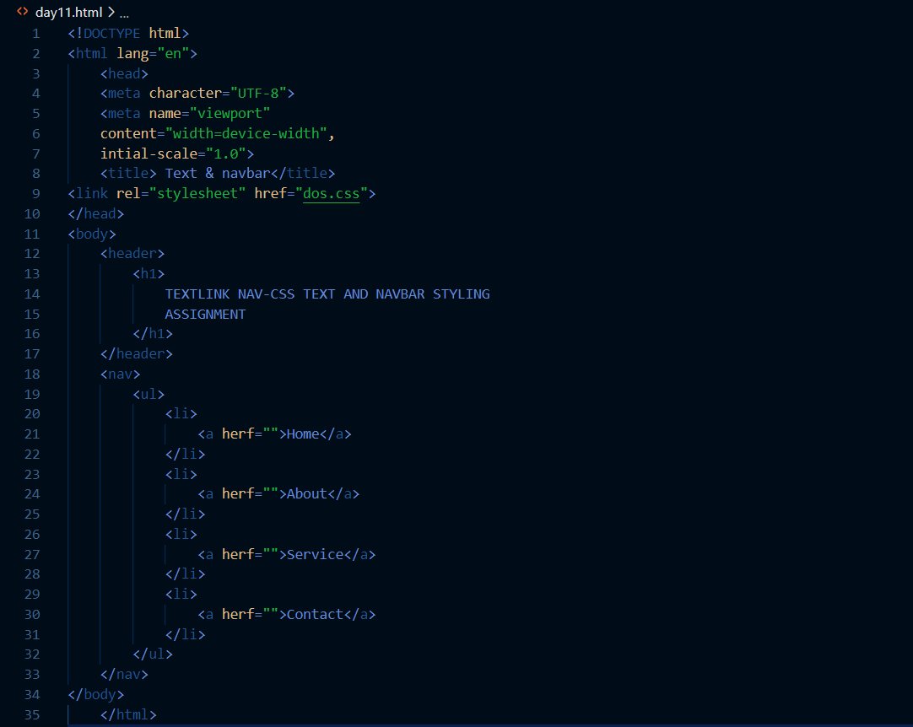Click the opening head tag on line 3
The image size is (913, 727).
point(124,74)
